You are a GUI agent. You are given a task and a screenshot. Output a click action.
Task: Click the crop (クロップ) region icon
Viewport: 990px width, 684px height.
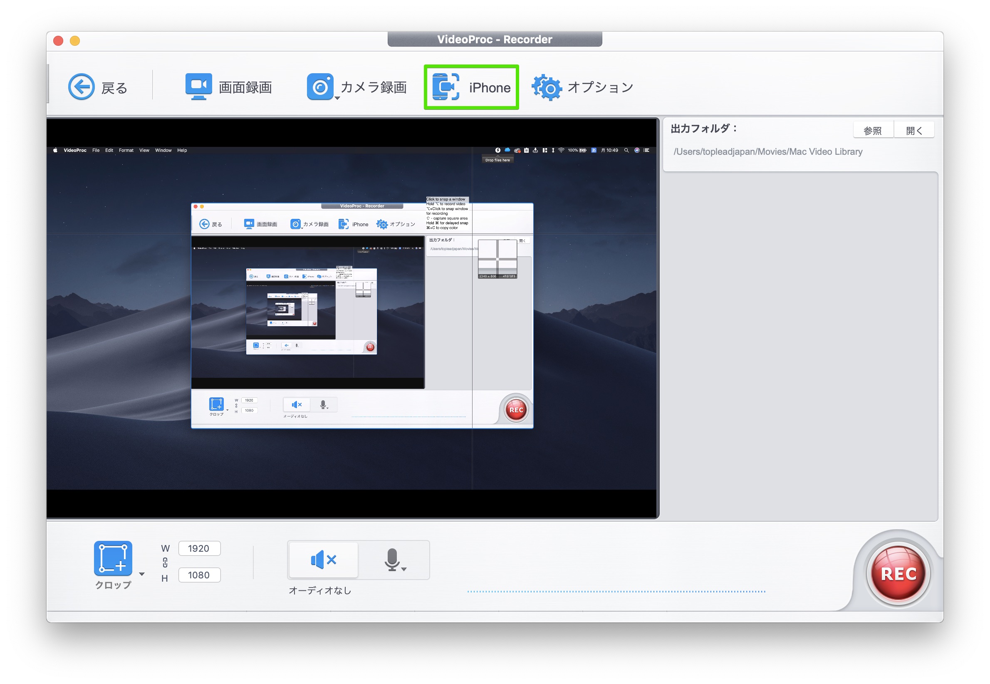[113, 558]
